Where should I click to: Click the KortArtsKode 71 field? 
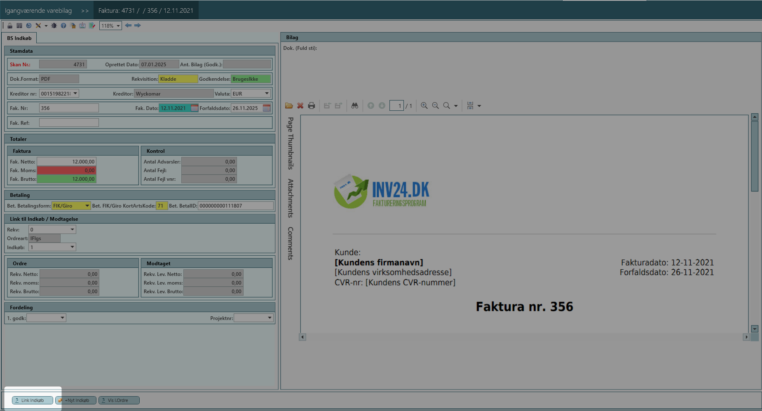pyautogui.click(x=162, y=205)
